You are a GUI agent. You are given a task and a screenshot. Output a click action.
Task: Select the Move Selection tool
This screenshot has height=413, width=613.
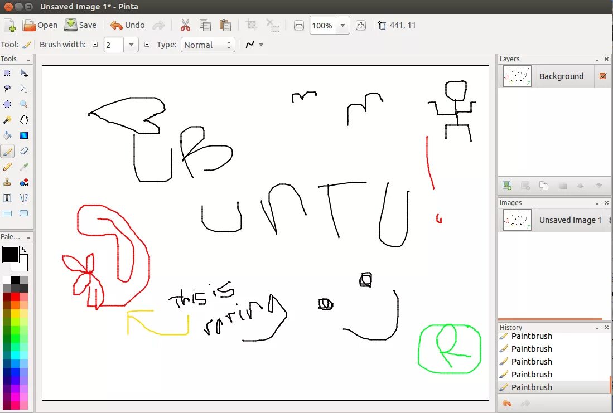point(24,89)
